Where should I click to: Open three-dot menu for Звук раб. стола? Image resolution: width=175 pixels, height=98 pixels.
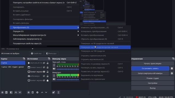pos(54,65)
